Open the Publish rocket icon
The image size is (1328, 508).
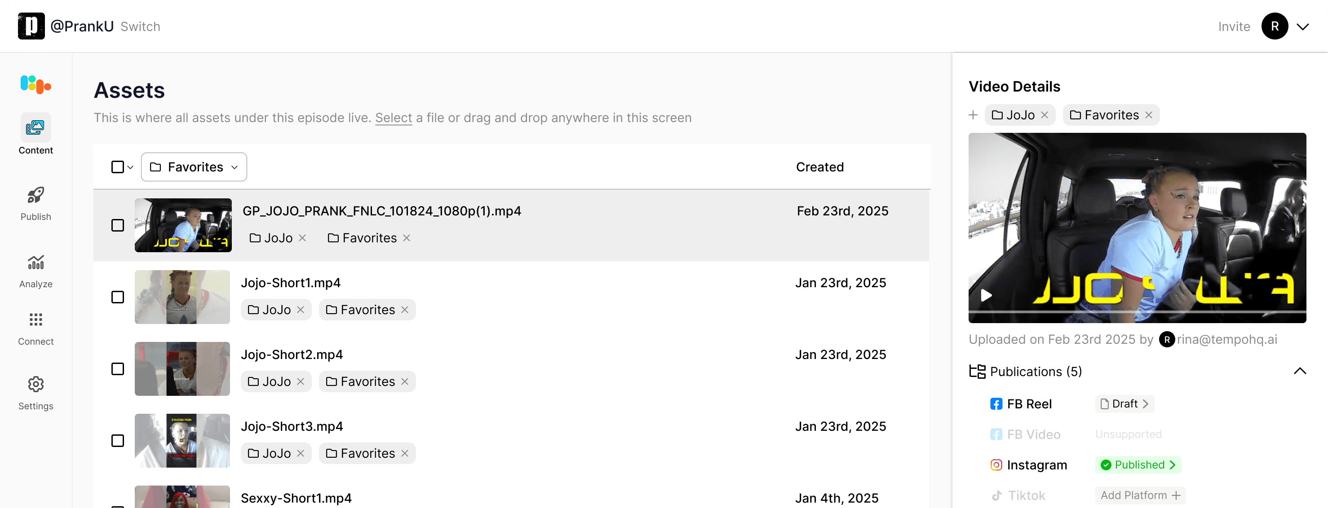click(x=35, y=195)
